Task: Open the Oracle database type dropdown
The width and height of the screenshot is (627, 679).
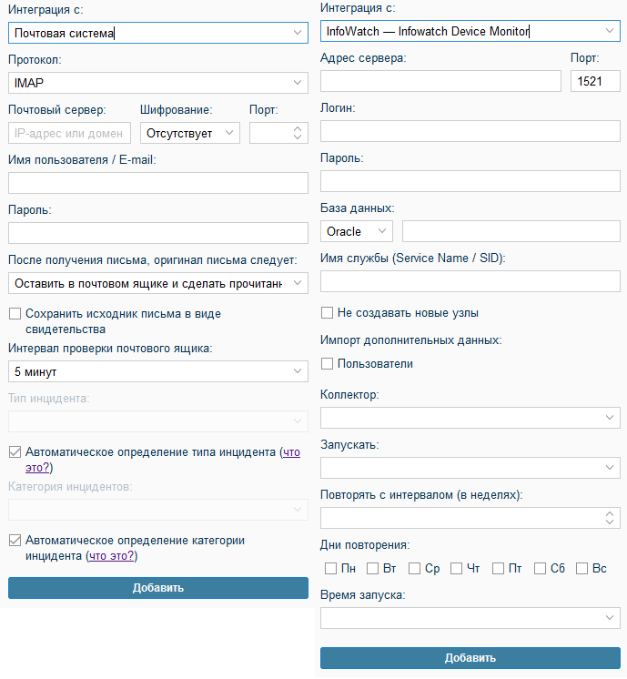Action: click(356, 232)
